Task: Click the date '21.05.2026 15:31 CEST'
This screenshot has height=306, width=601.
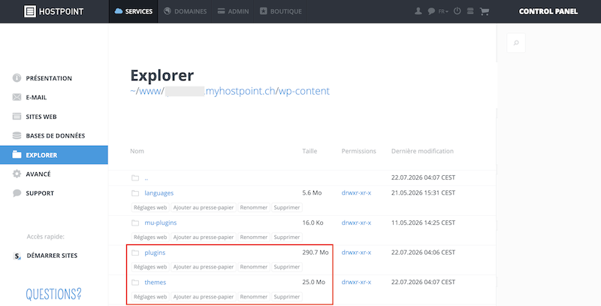Action: tap(423, 193)
